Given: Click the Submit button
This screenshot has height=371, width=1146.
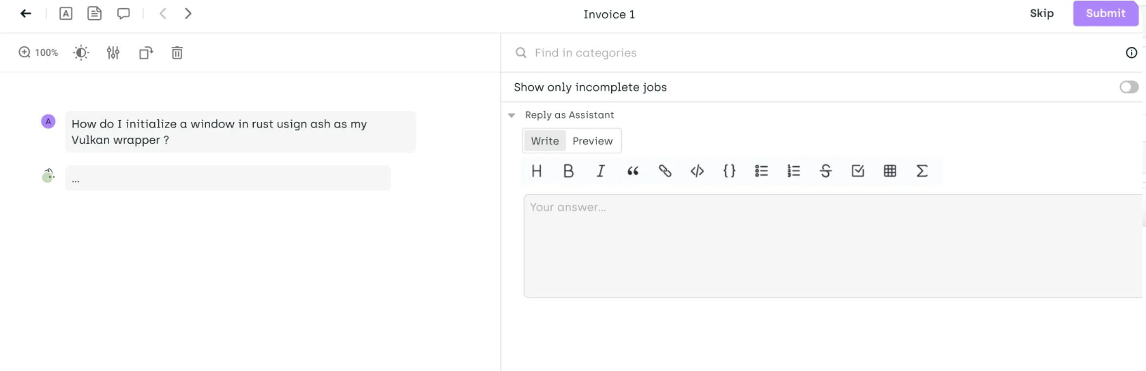Looking at the screenshot, I should point(1106,13).
